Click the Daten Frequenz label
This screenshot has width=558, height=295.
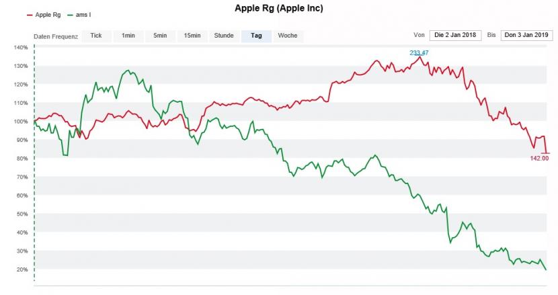[x=56, y=36]
